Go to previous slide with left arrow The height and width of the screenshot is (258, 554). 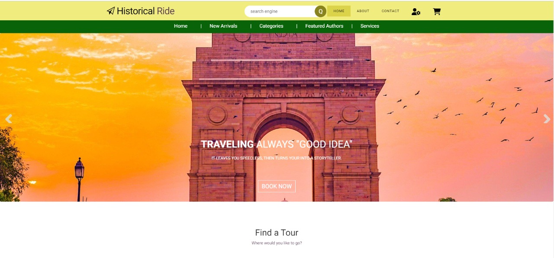click(8, 119)
